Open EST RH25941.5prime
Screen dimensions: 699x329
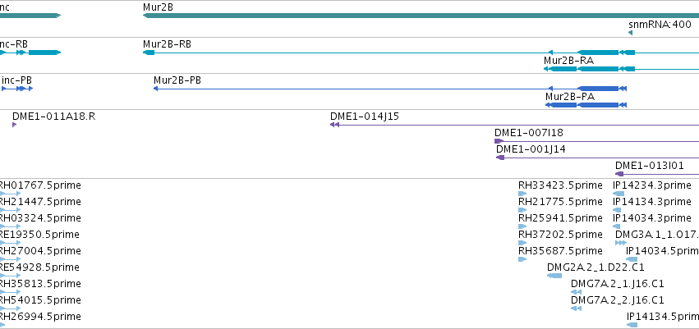[x=560, y=218]
